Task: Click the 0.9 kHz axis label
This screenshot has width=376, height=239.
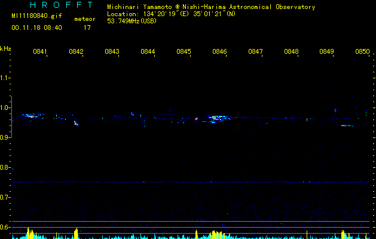Action: point(5,137)
